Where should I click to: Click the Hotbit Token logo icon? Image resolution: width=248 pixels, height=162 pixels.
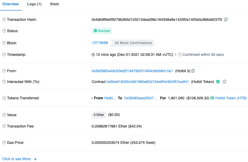point(212,98)
